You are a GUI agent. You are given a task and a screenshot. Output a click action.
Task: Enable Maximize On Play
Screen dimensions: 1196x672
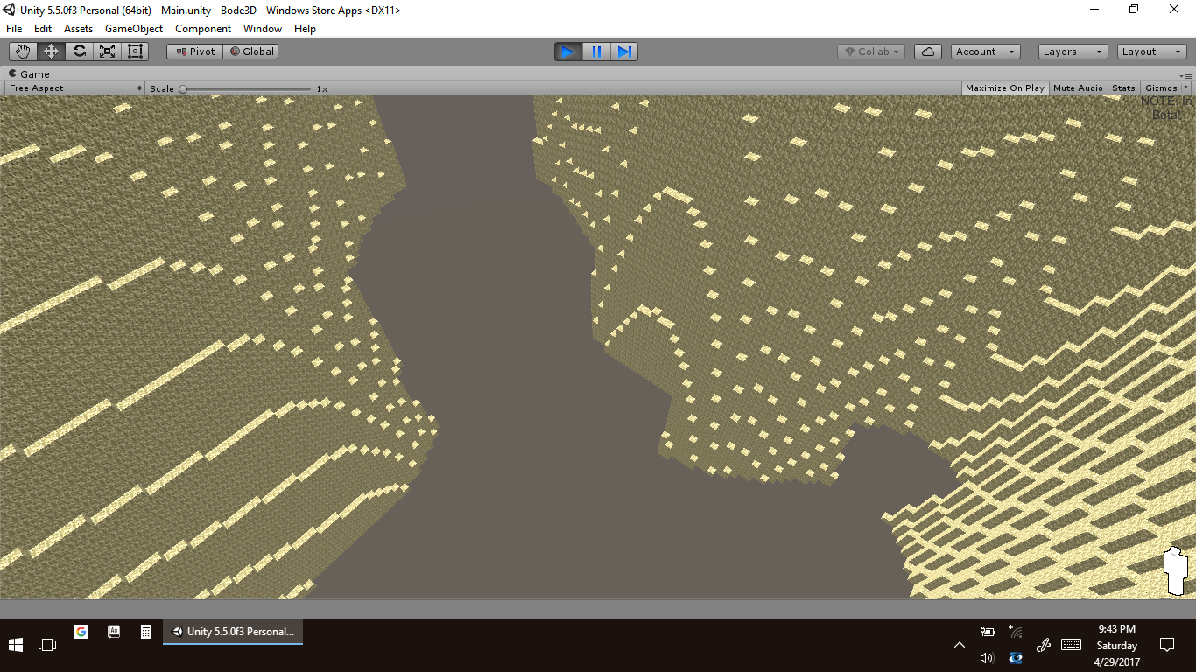1004,88
